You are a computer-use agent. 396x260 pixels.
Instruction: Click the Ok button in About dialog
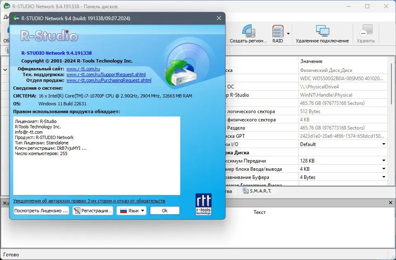tap(165, 211)
